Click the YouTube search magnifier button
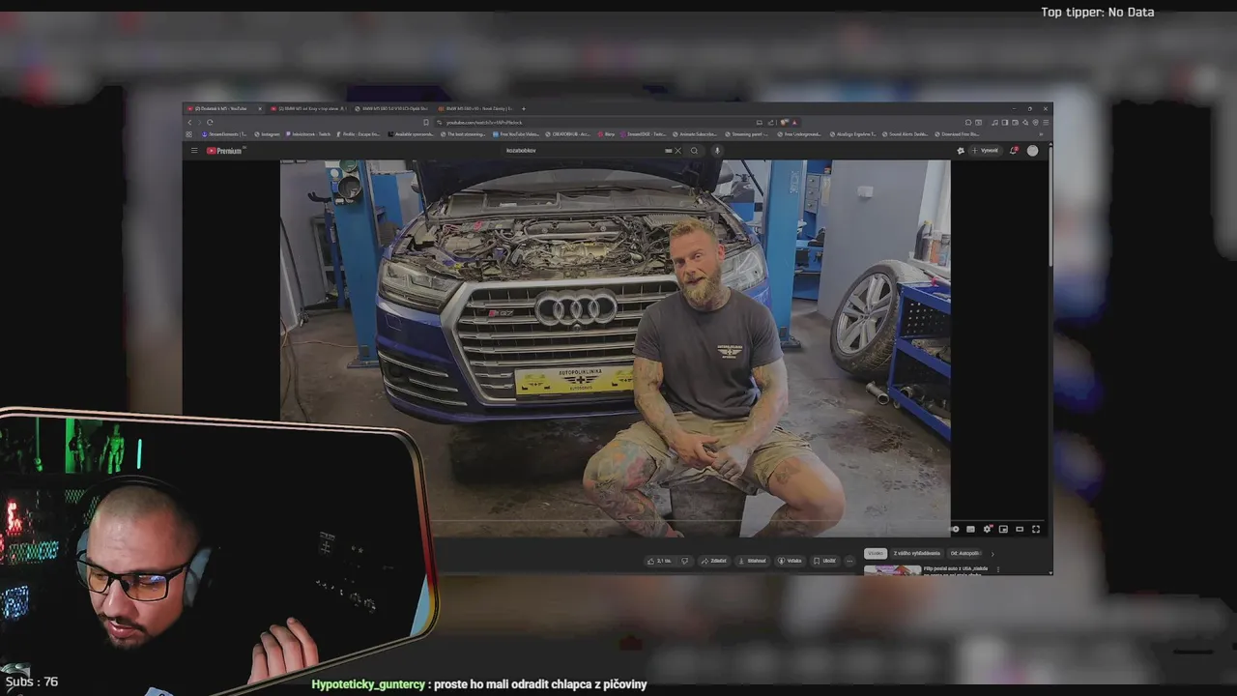This screenshot has width=1237, height=696. coord(694,151)
